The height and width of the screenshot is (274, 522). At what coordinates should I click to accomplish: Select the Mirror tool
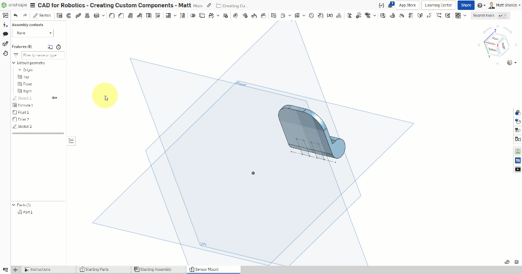(x=182, y=15)
